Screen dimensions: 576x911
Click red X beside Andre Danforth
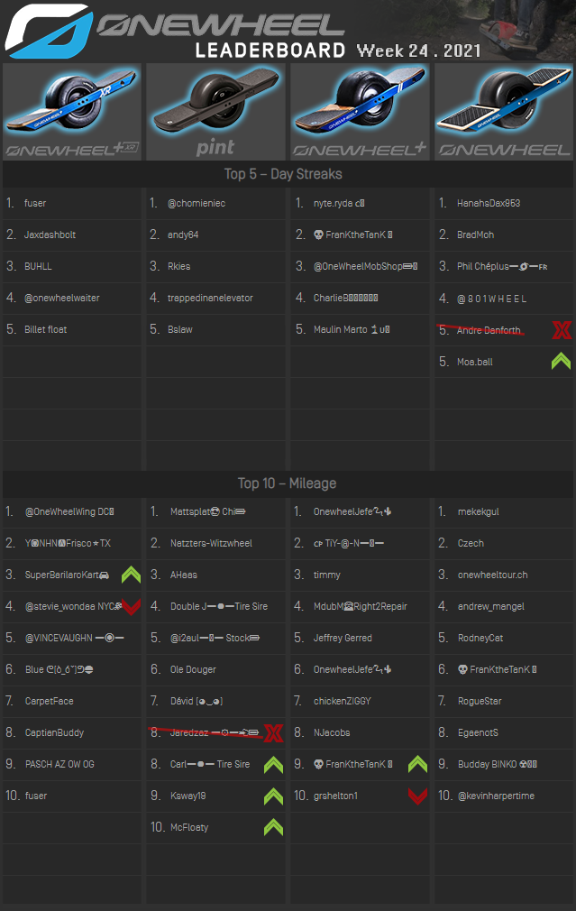click(x=562, y=330)
